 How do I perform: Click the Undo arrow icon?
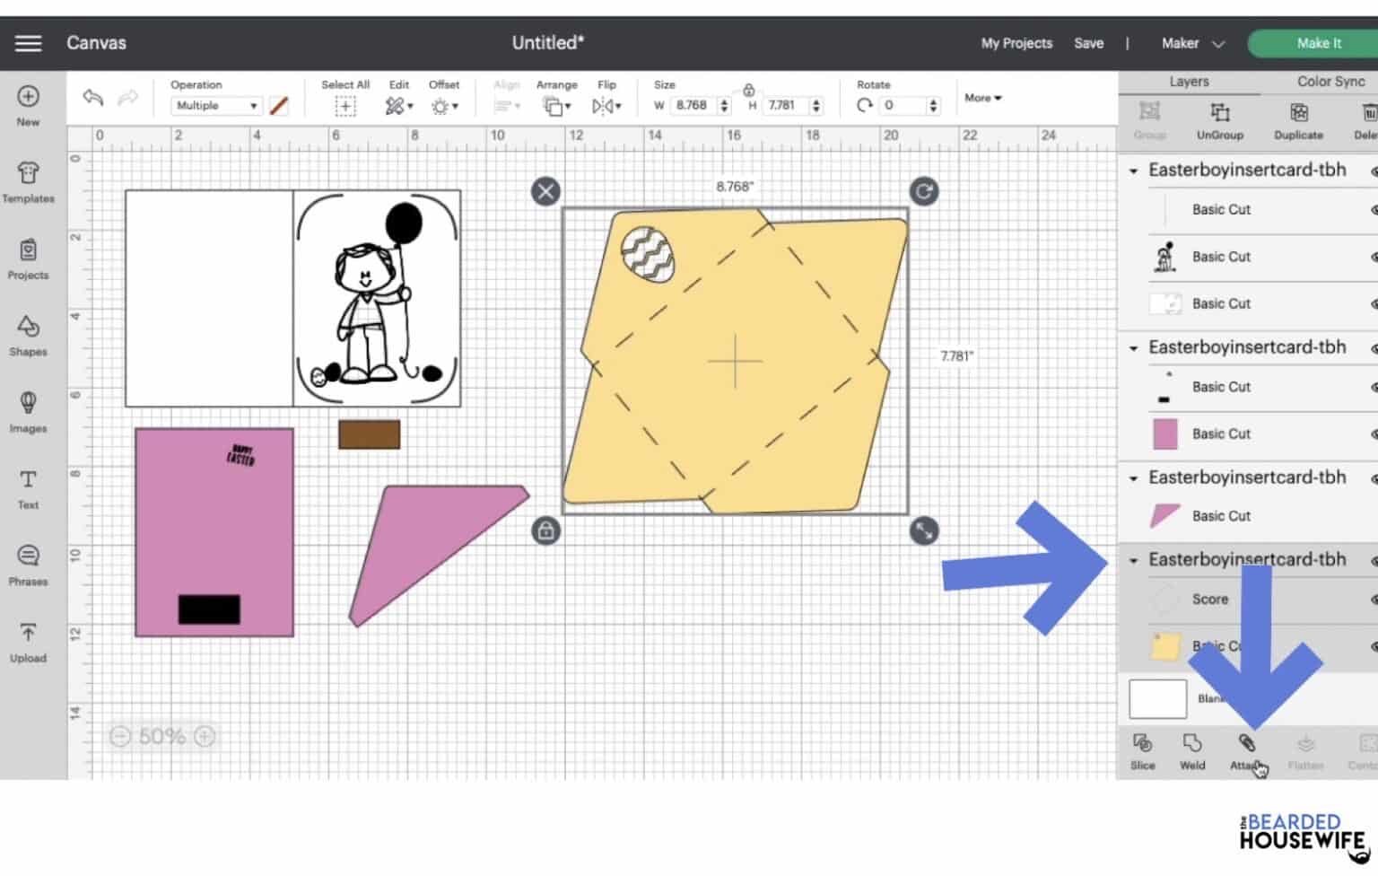92,97
